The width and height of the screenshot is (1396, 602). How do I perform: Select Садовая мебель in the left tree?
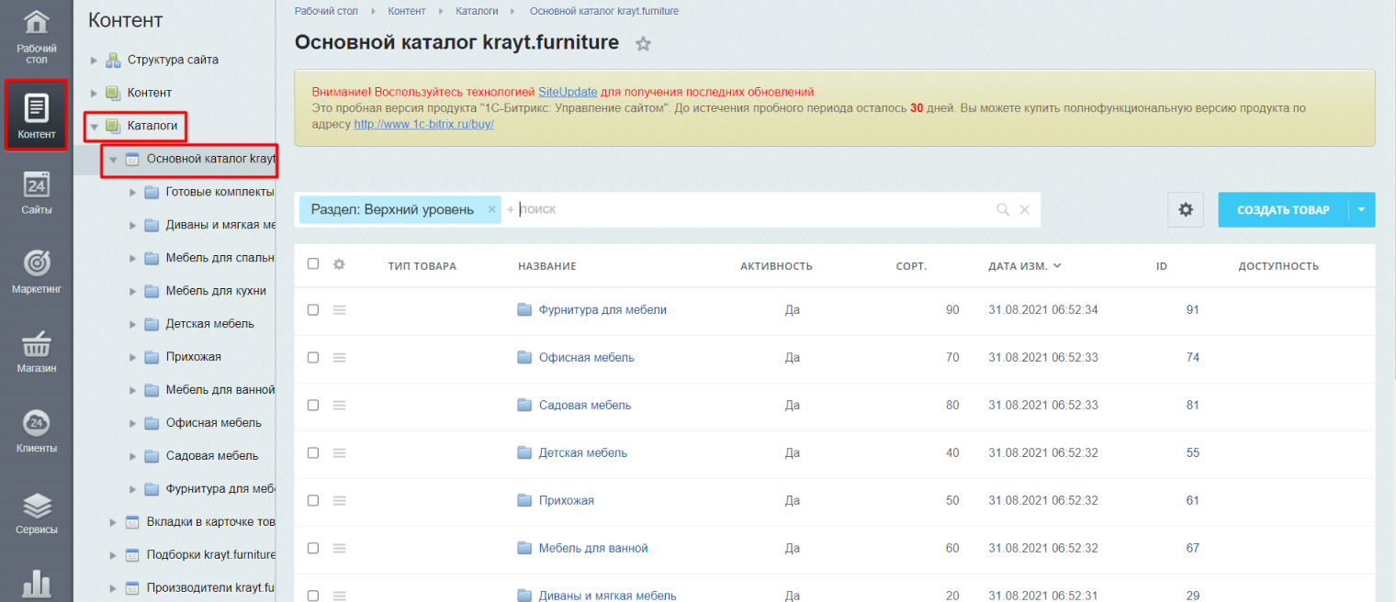click(212, 456)
